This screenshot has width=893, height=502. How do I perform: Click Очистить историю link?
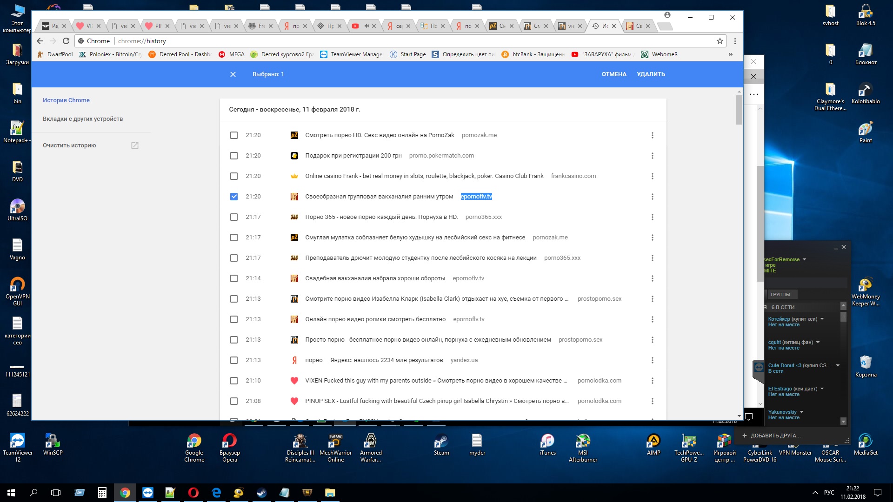[x=69, y=145]
